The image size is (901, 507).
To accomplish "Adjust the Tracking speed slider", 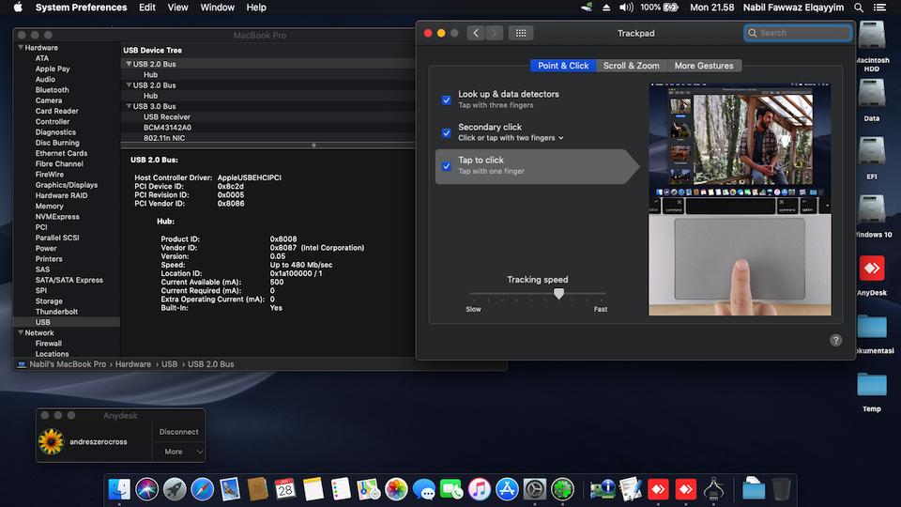I will (559, 294).
